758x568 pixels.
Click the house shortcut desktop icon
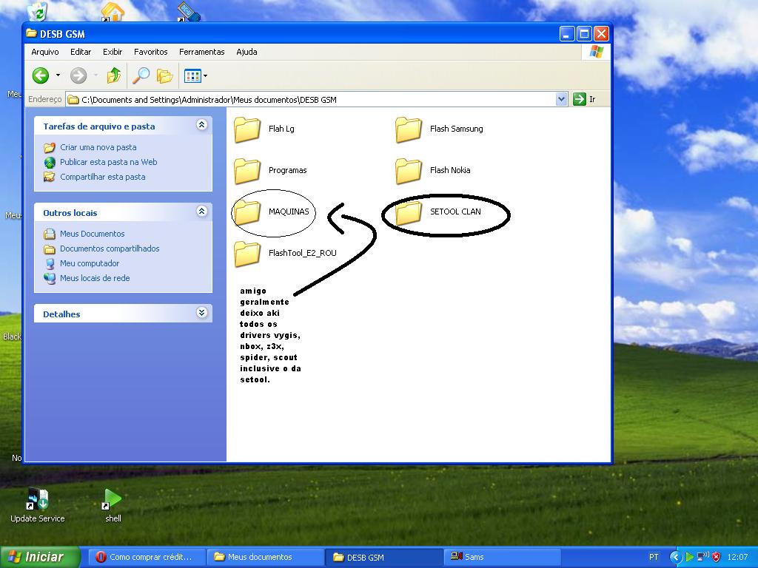113,12
